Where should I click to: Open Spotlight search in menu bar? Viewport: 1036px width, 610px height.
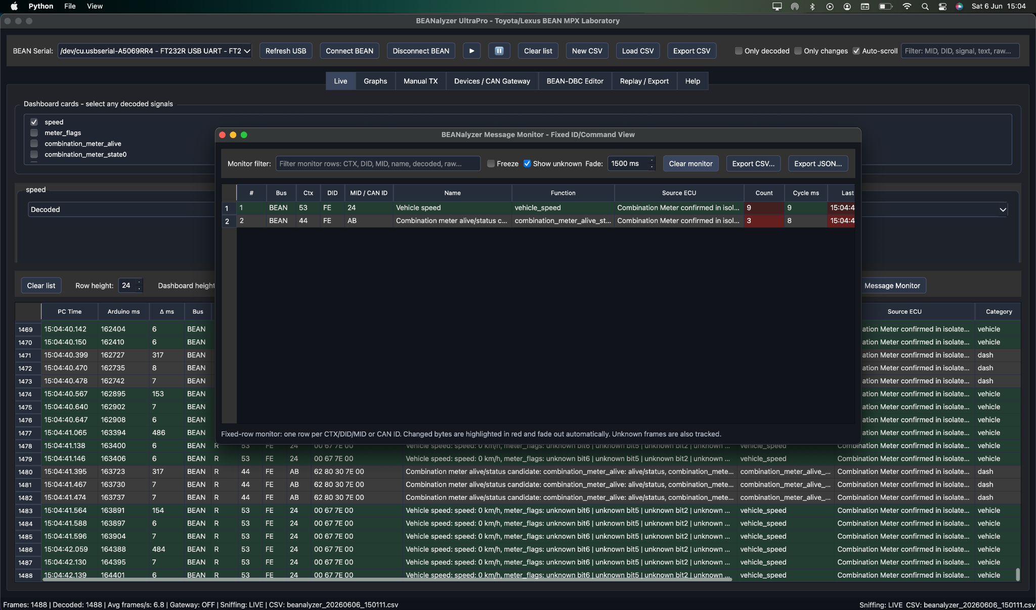(x=925, y=6)
